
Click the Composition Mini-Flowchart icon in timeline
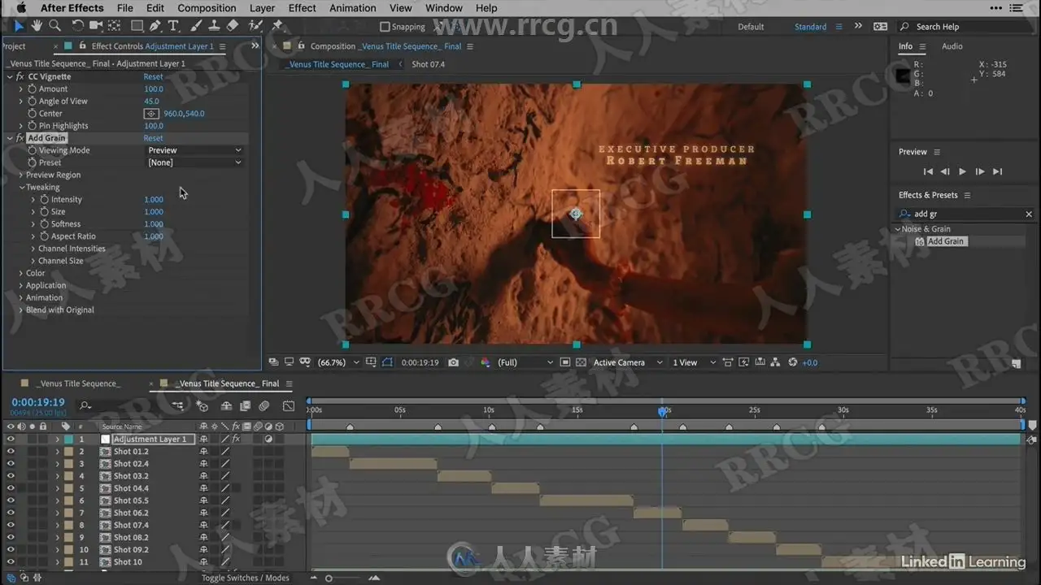click(177, 405)
